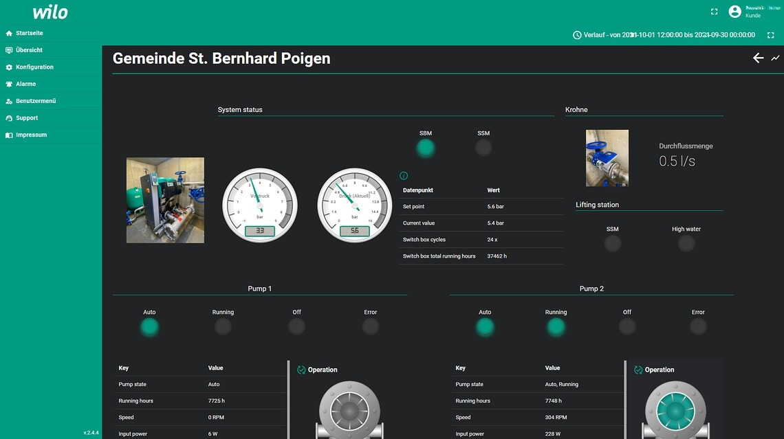Click the Druck (Aktuell) pressure gauge
Screen dimensions: 784x439
(x=354, y=205)
